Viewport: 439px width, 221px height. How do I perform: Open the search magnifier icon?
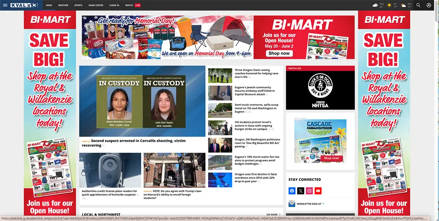coord(418,5)
